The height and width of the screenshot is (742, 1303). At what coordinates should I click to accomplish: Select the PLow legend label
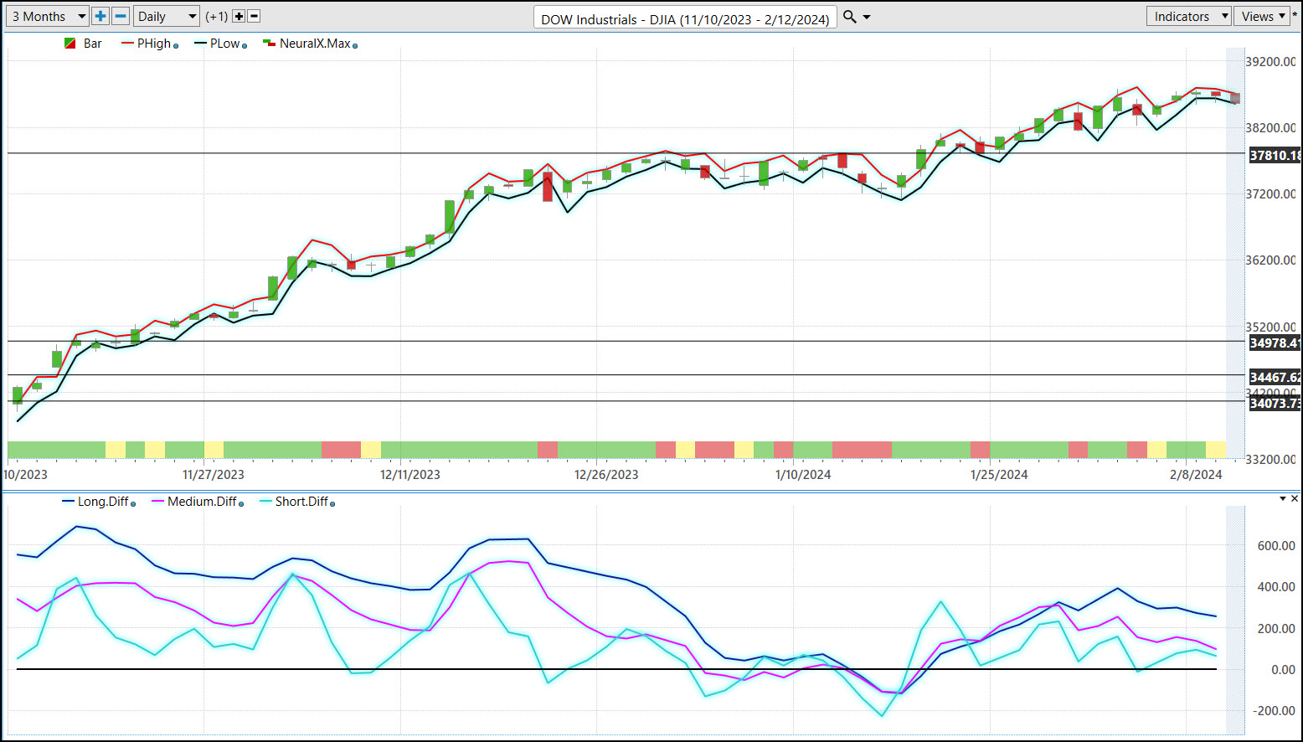[x=225, y=44]
